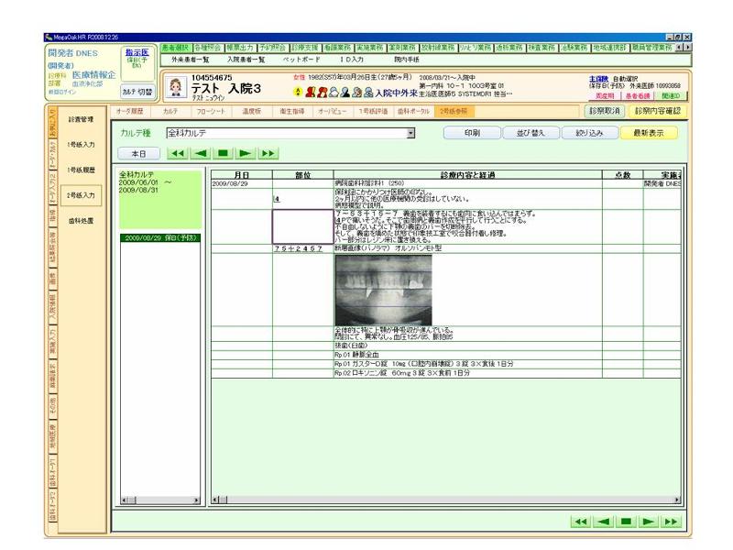Click the 印刷 button

coord(472,133)
